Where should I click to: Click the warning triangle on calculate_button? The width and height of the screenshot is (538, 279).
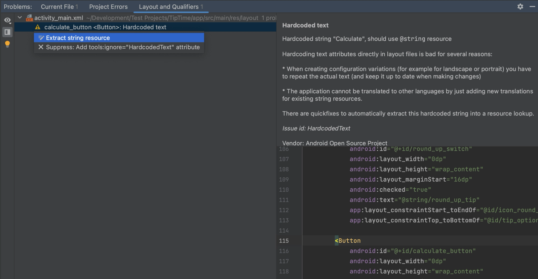click(x=38, y=27)
